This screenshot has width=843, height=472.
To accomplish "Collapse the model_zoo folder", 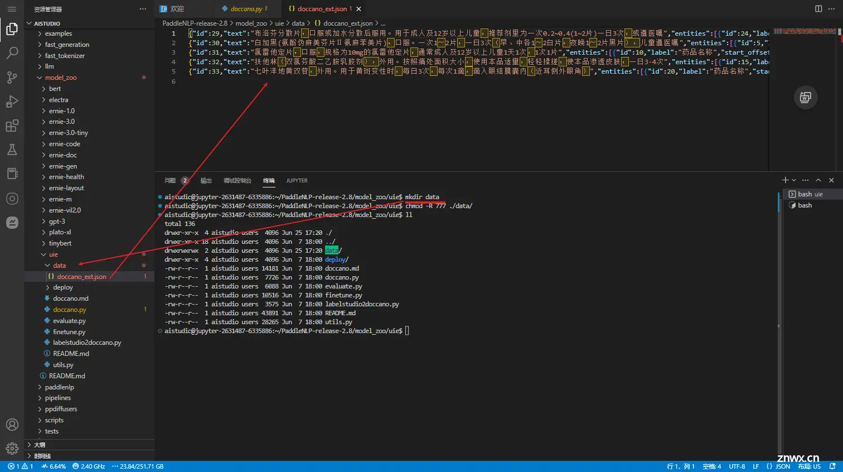I will [x=89, y=78].
